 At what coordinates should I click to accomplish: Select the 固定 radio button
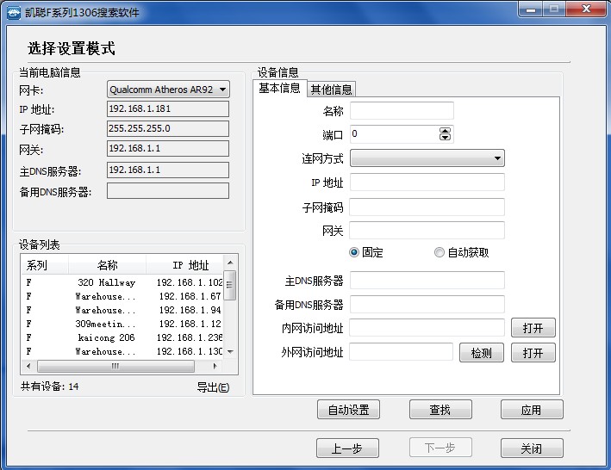click(x=354, y=252)
